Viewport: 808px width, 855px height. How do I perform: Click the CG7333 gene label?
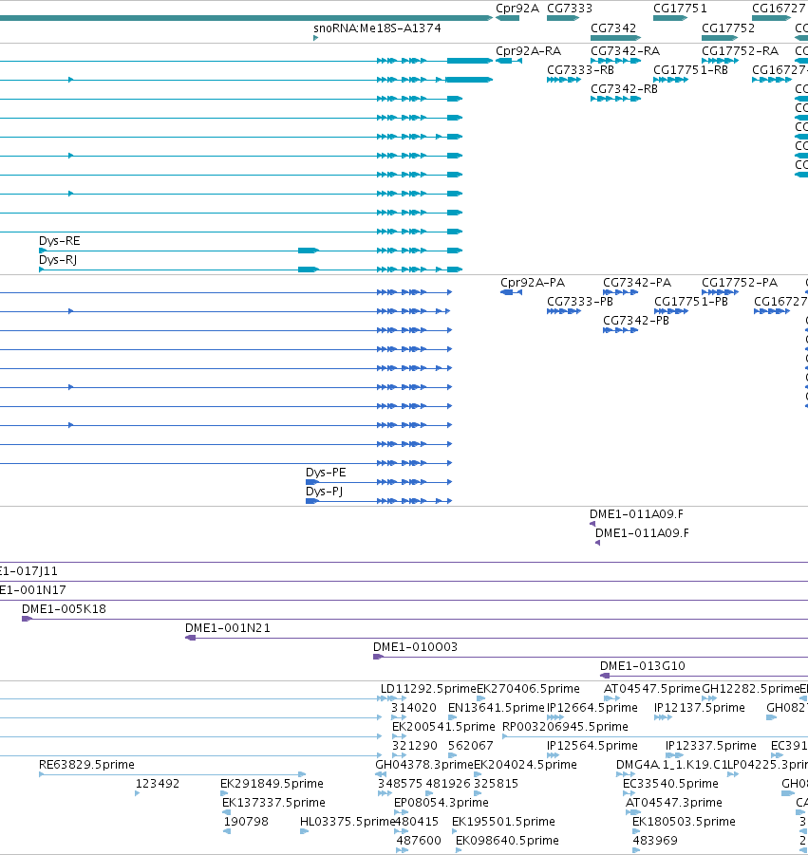(569, 9)
